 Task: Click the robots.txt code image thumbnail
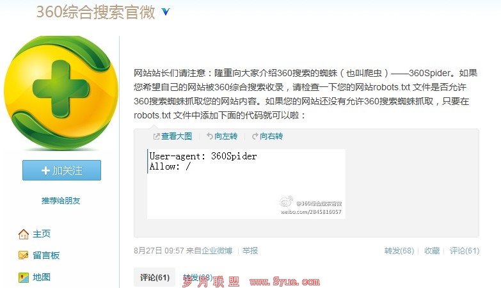(246, 184)
